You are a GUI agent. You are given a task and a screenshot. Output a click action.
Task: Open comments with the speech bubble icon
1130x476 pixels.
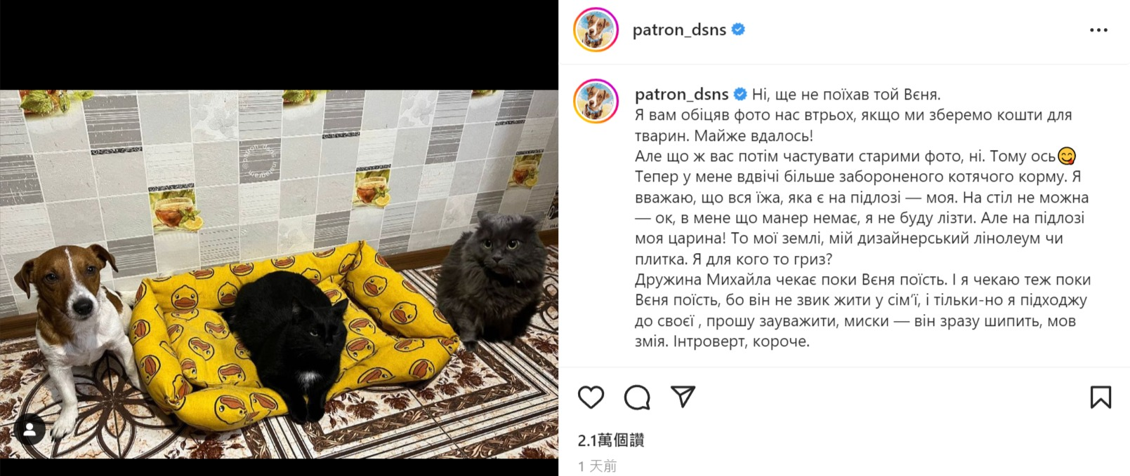pos(637,397)
